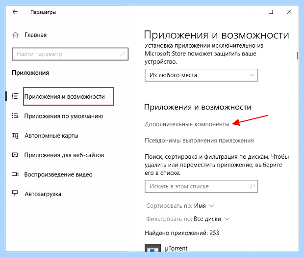Select the Приложения и возможности list icon

tap(15, 96)
